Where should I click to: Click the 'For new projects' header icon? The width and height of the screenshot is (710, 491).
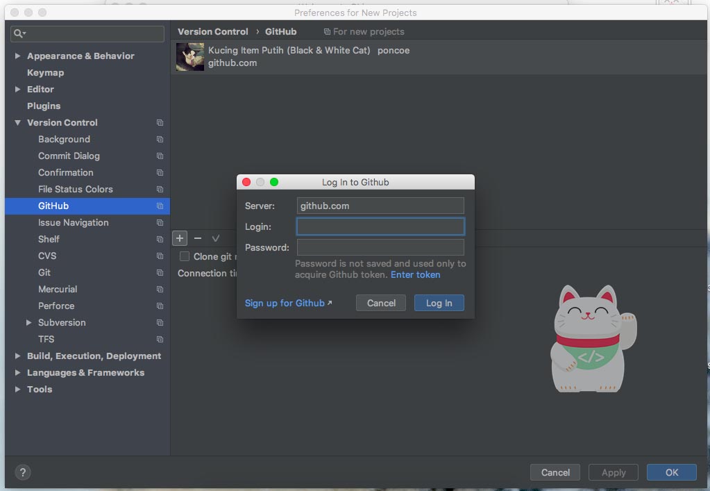(x=327, y=32)
